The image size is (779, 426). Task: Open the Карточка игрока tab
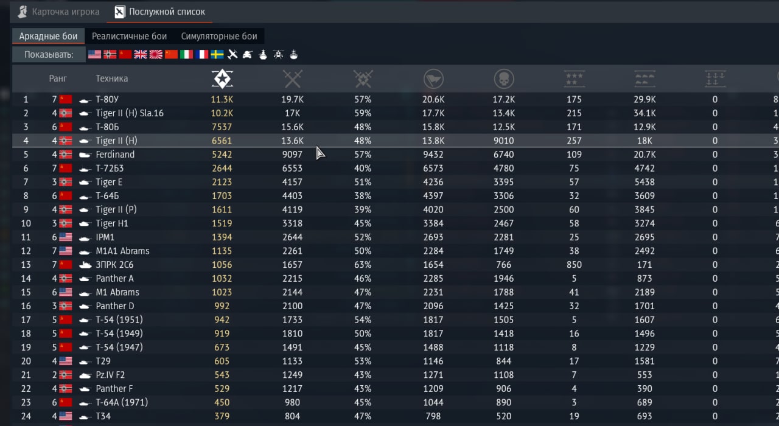point(58,12)
